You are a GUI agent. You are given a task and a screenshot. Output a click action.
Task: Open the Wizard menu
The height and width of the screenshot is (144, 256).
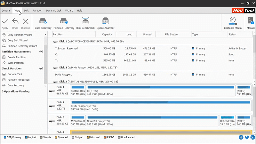[69, 11]
